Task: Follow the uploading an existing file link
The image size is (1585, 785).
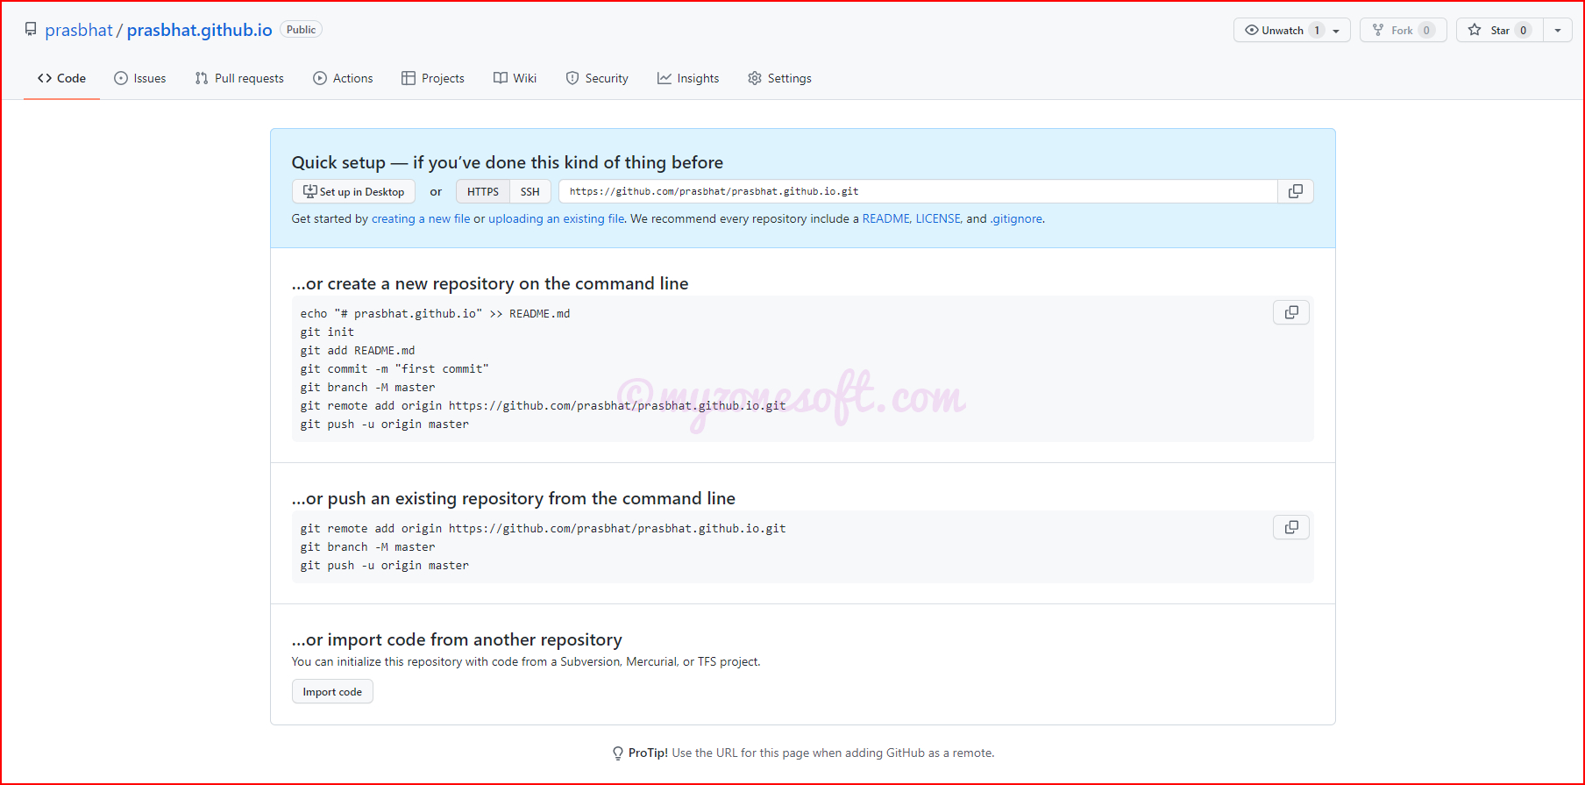Action: [x=557, y=218]
